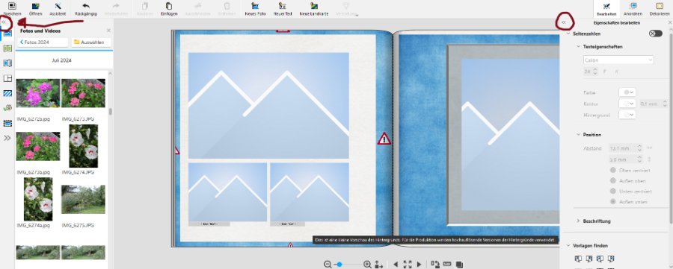Screen dimensions: 673x269
Task: Click the zoom slider handle
Action: (339, 265)
